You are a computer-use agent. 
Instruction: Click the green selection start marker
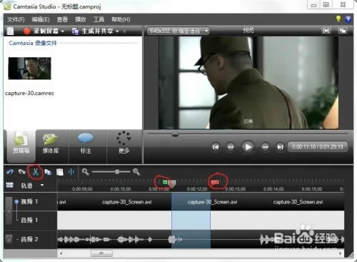[165, 182]
